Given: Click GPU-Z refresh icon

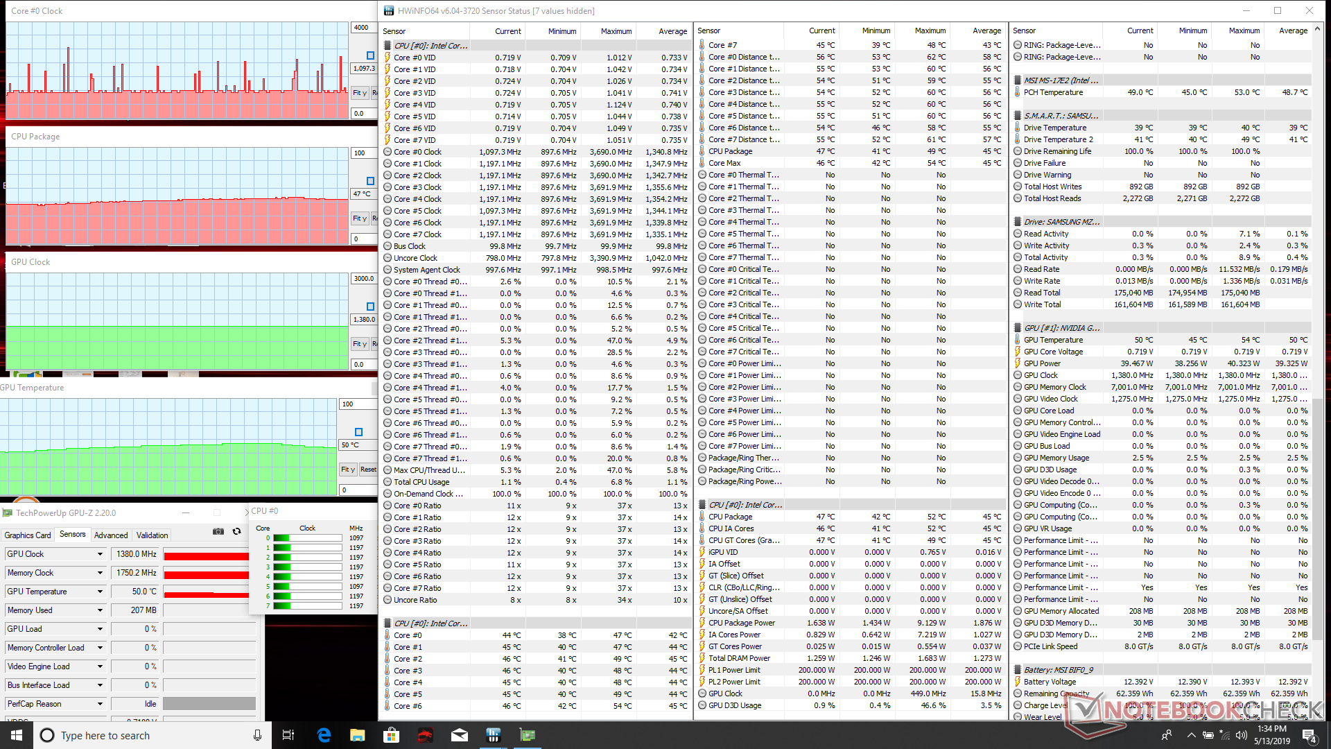Looking at the screenshot, I should [x=237, y=531].
